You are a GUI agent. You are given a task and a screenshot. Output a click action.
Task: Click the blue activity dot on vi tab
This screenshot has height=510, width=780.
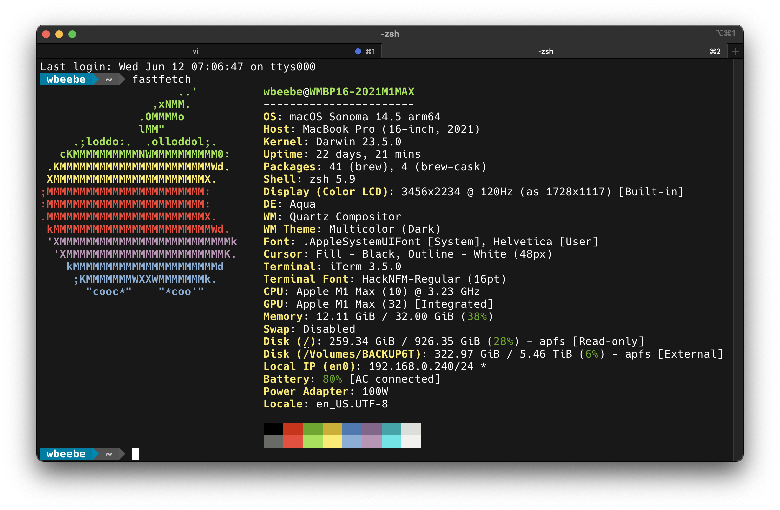tap(358, 51)
